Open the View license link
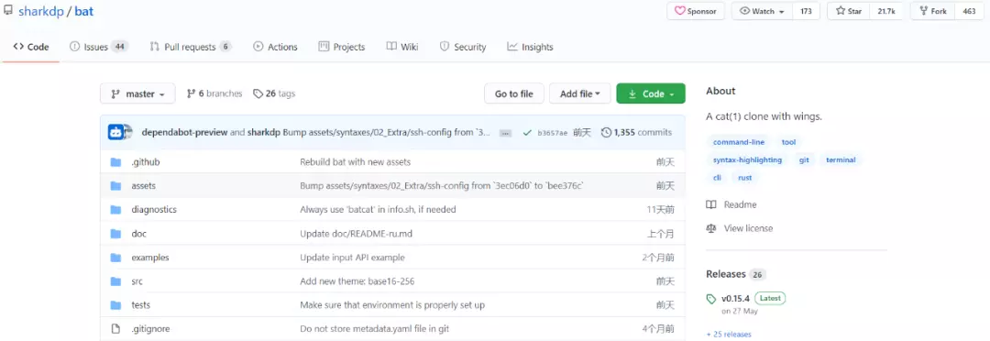This screenshot has width=990, height=341. click(x=740, y=228)
